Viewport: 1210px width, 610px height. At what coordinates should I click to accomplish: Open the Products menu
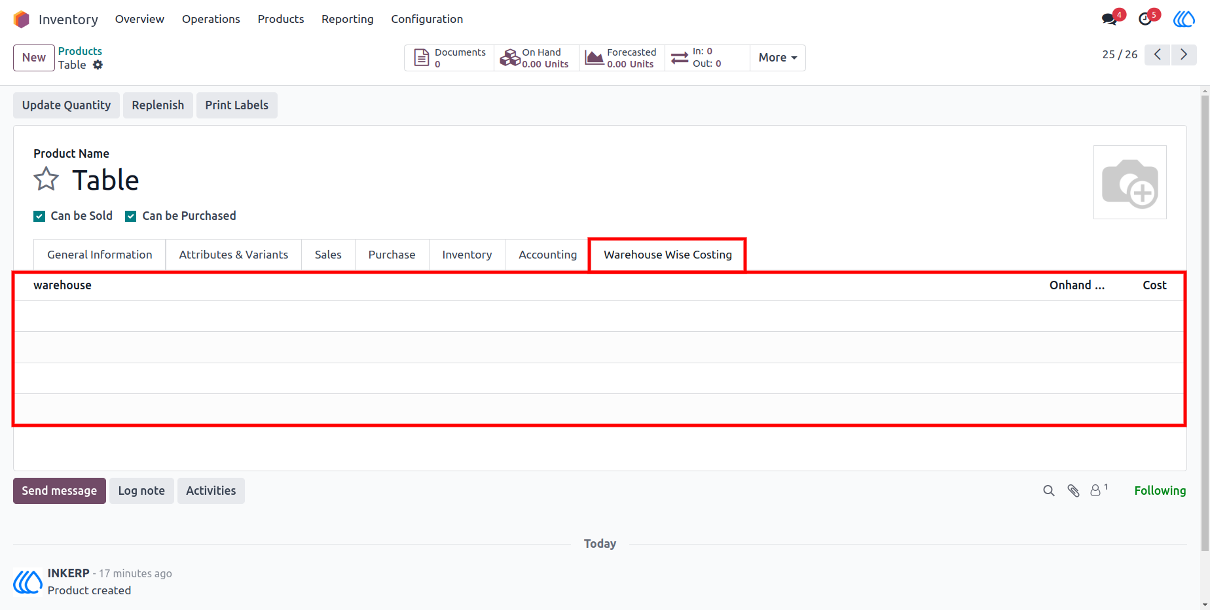281,19
